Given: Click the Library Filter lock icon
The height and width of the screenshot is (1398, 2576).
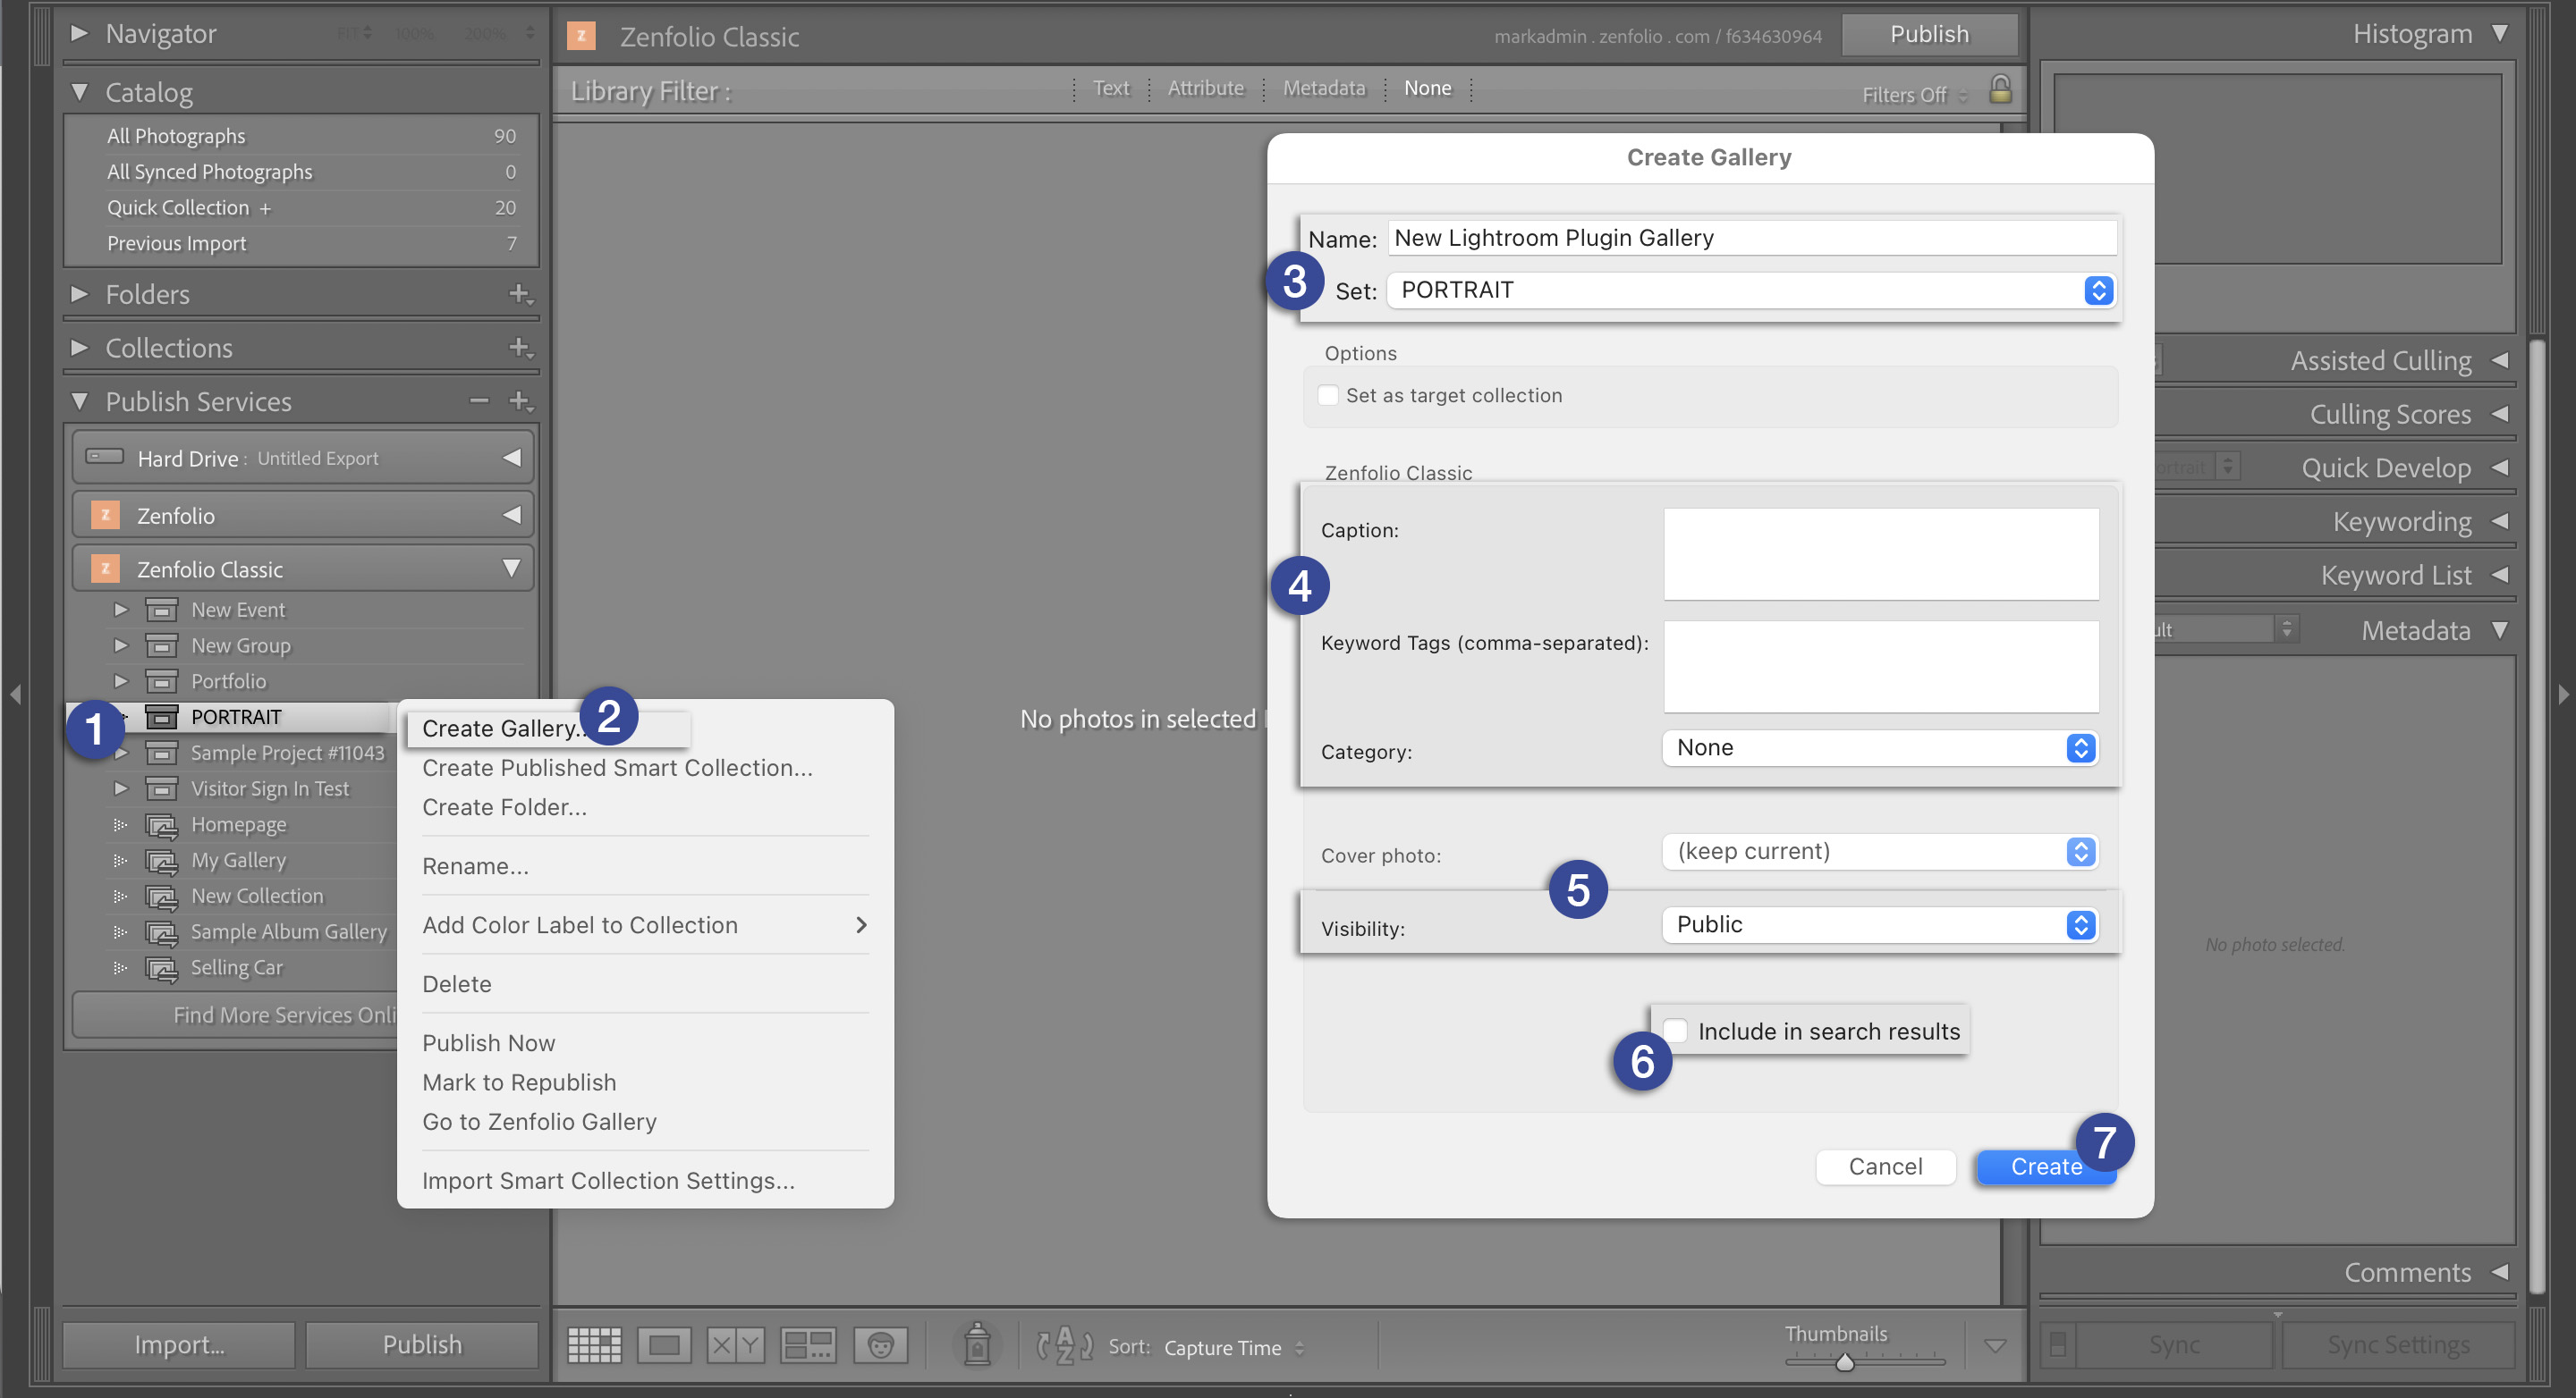Looking at the screenshot, I should [x=2000, y=90].
